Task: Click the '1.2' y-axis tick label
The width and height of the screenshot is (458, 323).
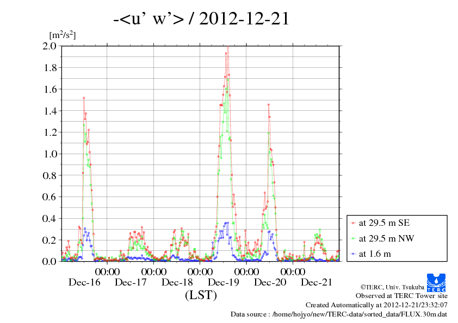Action: [49, 132]
